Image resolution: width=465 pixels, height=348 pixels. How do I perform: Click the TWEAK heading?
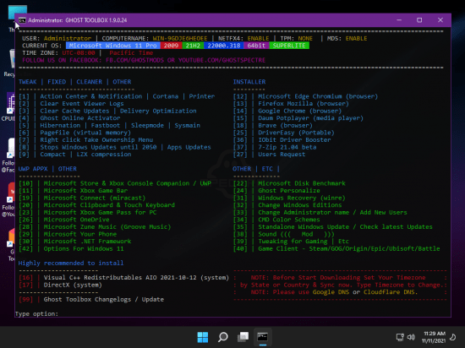click(x=28, y=82)
